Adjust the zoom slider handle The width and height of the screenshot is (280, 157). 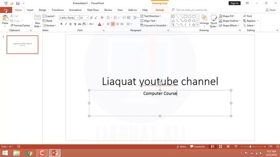click(x=250, y=147)
